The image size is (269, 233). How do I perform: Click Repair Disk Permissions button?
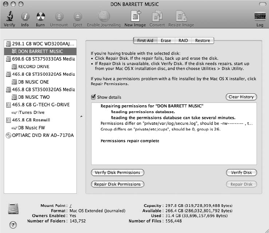pyautogui.click(x=117, y=184)
